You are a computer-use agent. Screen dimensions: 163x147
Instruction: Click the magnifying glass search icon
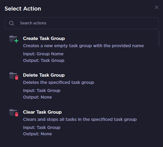[x=11, y=23]
